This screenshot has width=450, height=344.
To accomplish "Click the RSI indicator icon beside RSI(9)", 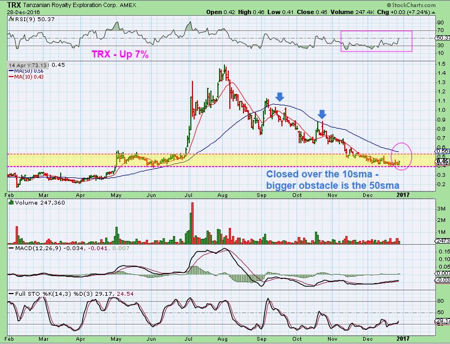I will click(x=11, y=19).
